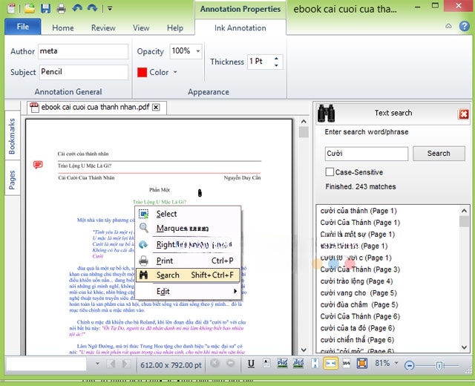475x386 pixels.
Task: Collapse the ribbon with the caret icon
Action: (448, 26)
